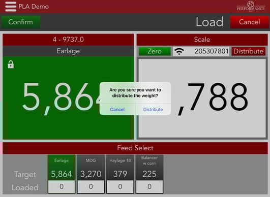Click the Haylage 18 loaded amount field
Viewport: 270px width, 197px height.
[x=120, y=187]
